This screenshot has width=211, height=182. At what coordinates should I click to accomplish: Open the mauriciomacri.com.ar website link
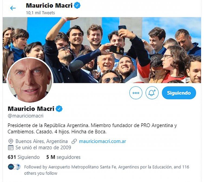103,141
